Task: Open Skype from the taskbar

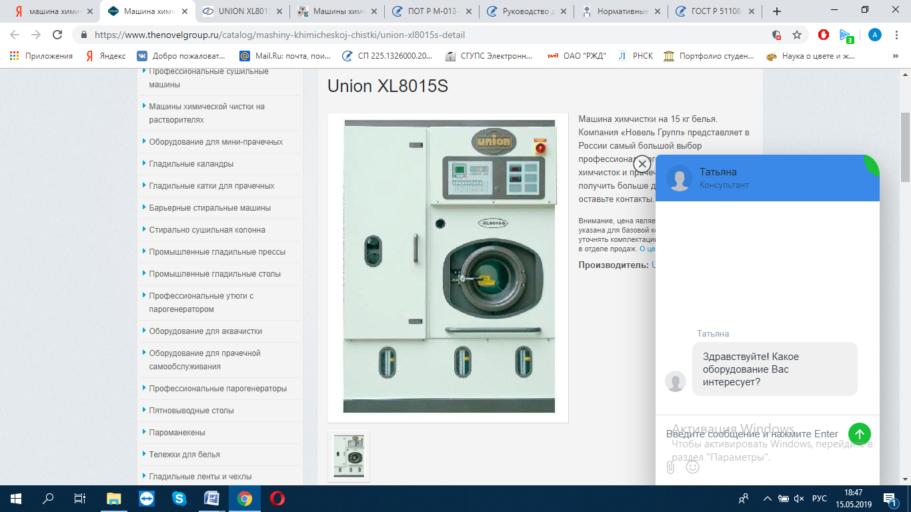Action: (x=179, y=499)
